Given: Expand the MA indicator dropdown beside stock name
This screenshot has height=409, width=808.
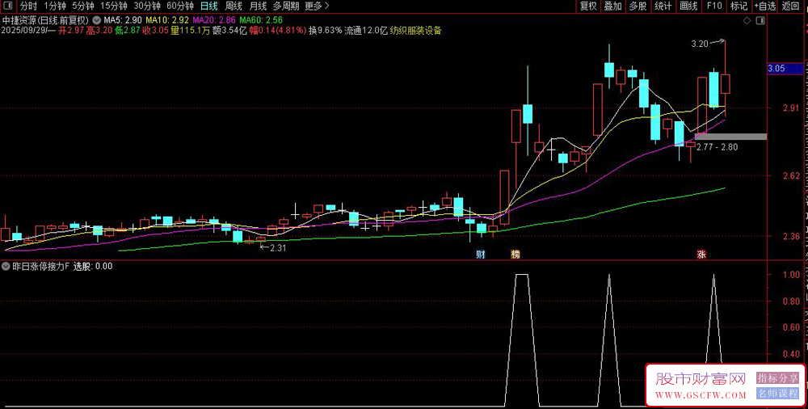Looking at the screenshot, I should pyautogui.click(x=97, y=19).
